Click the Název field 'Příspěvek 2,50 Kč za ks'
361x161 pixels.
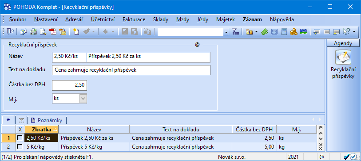(x=148, y=57)
